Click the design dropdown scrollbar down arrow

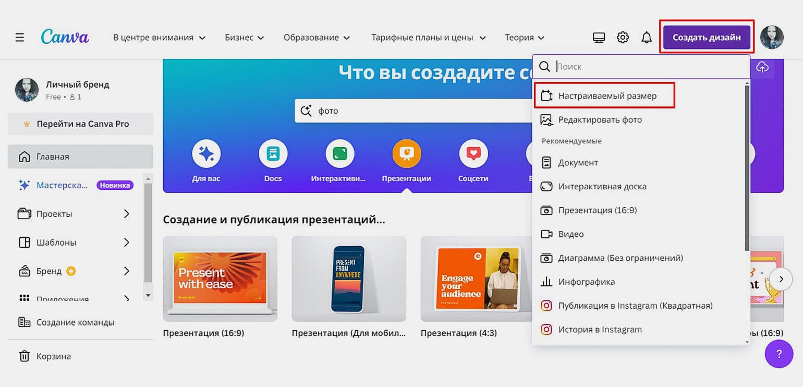[x=747, y=342]
